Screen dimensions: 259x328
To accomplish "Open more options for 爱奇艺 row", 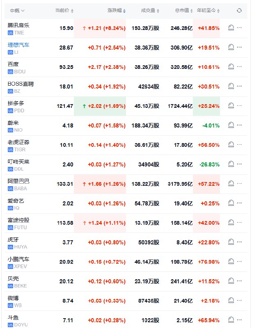I will click(239, 203).
